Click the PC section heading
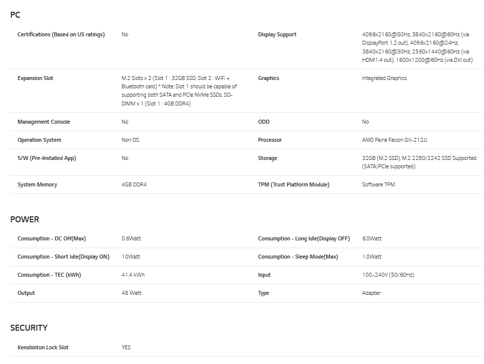 15,15
